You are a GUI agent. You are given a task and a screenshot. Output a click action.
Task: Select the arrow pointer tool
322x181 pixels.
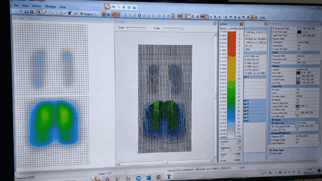pos(39,13)
